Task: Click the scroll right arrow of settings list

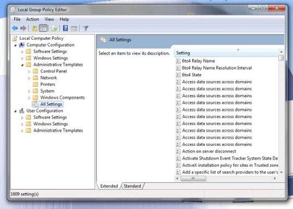Action: (274, 179)
